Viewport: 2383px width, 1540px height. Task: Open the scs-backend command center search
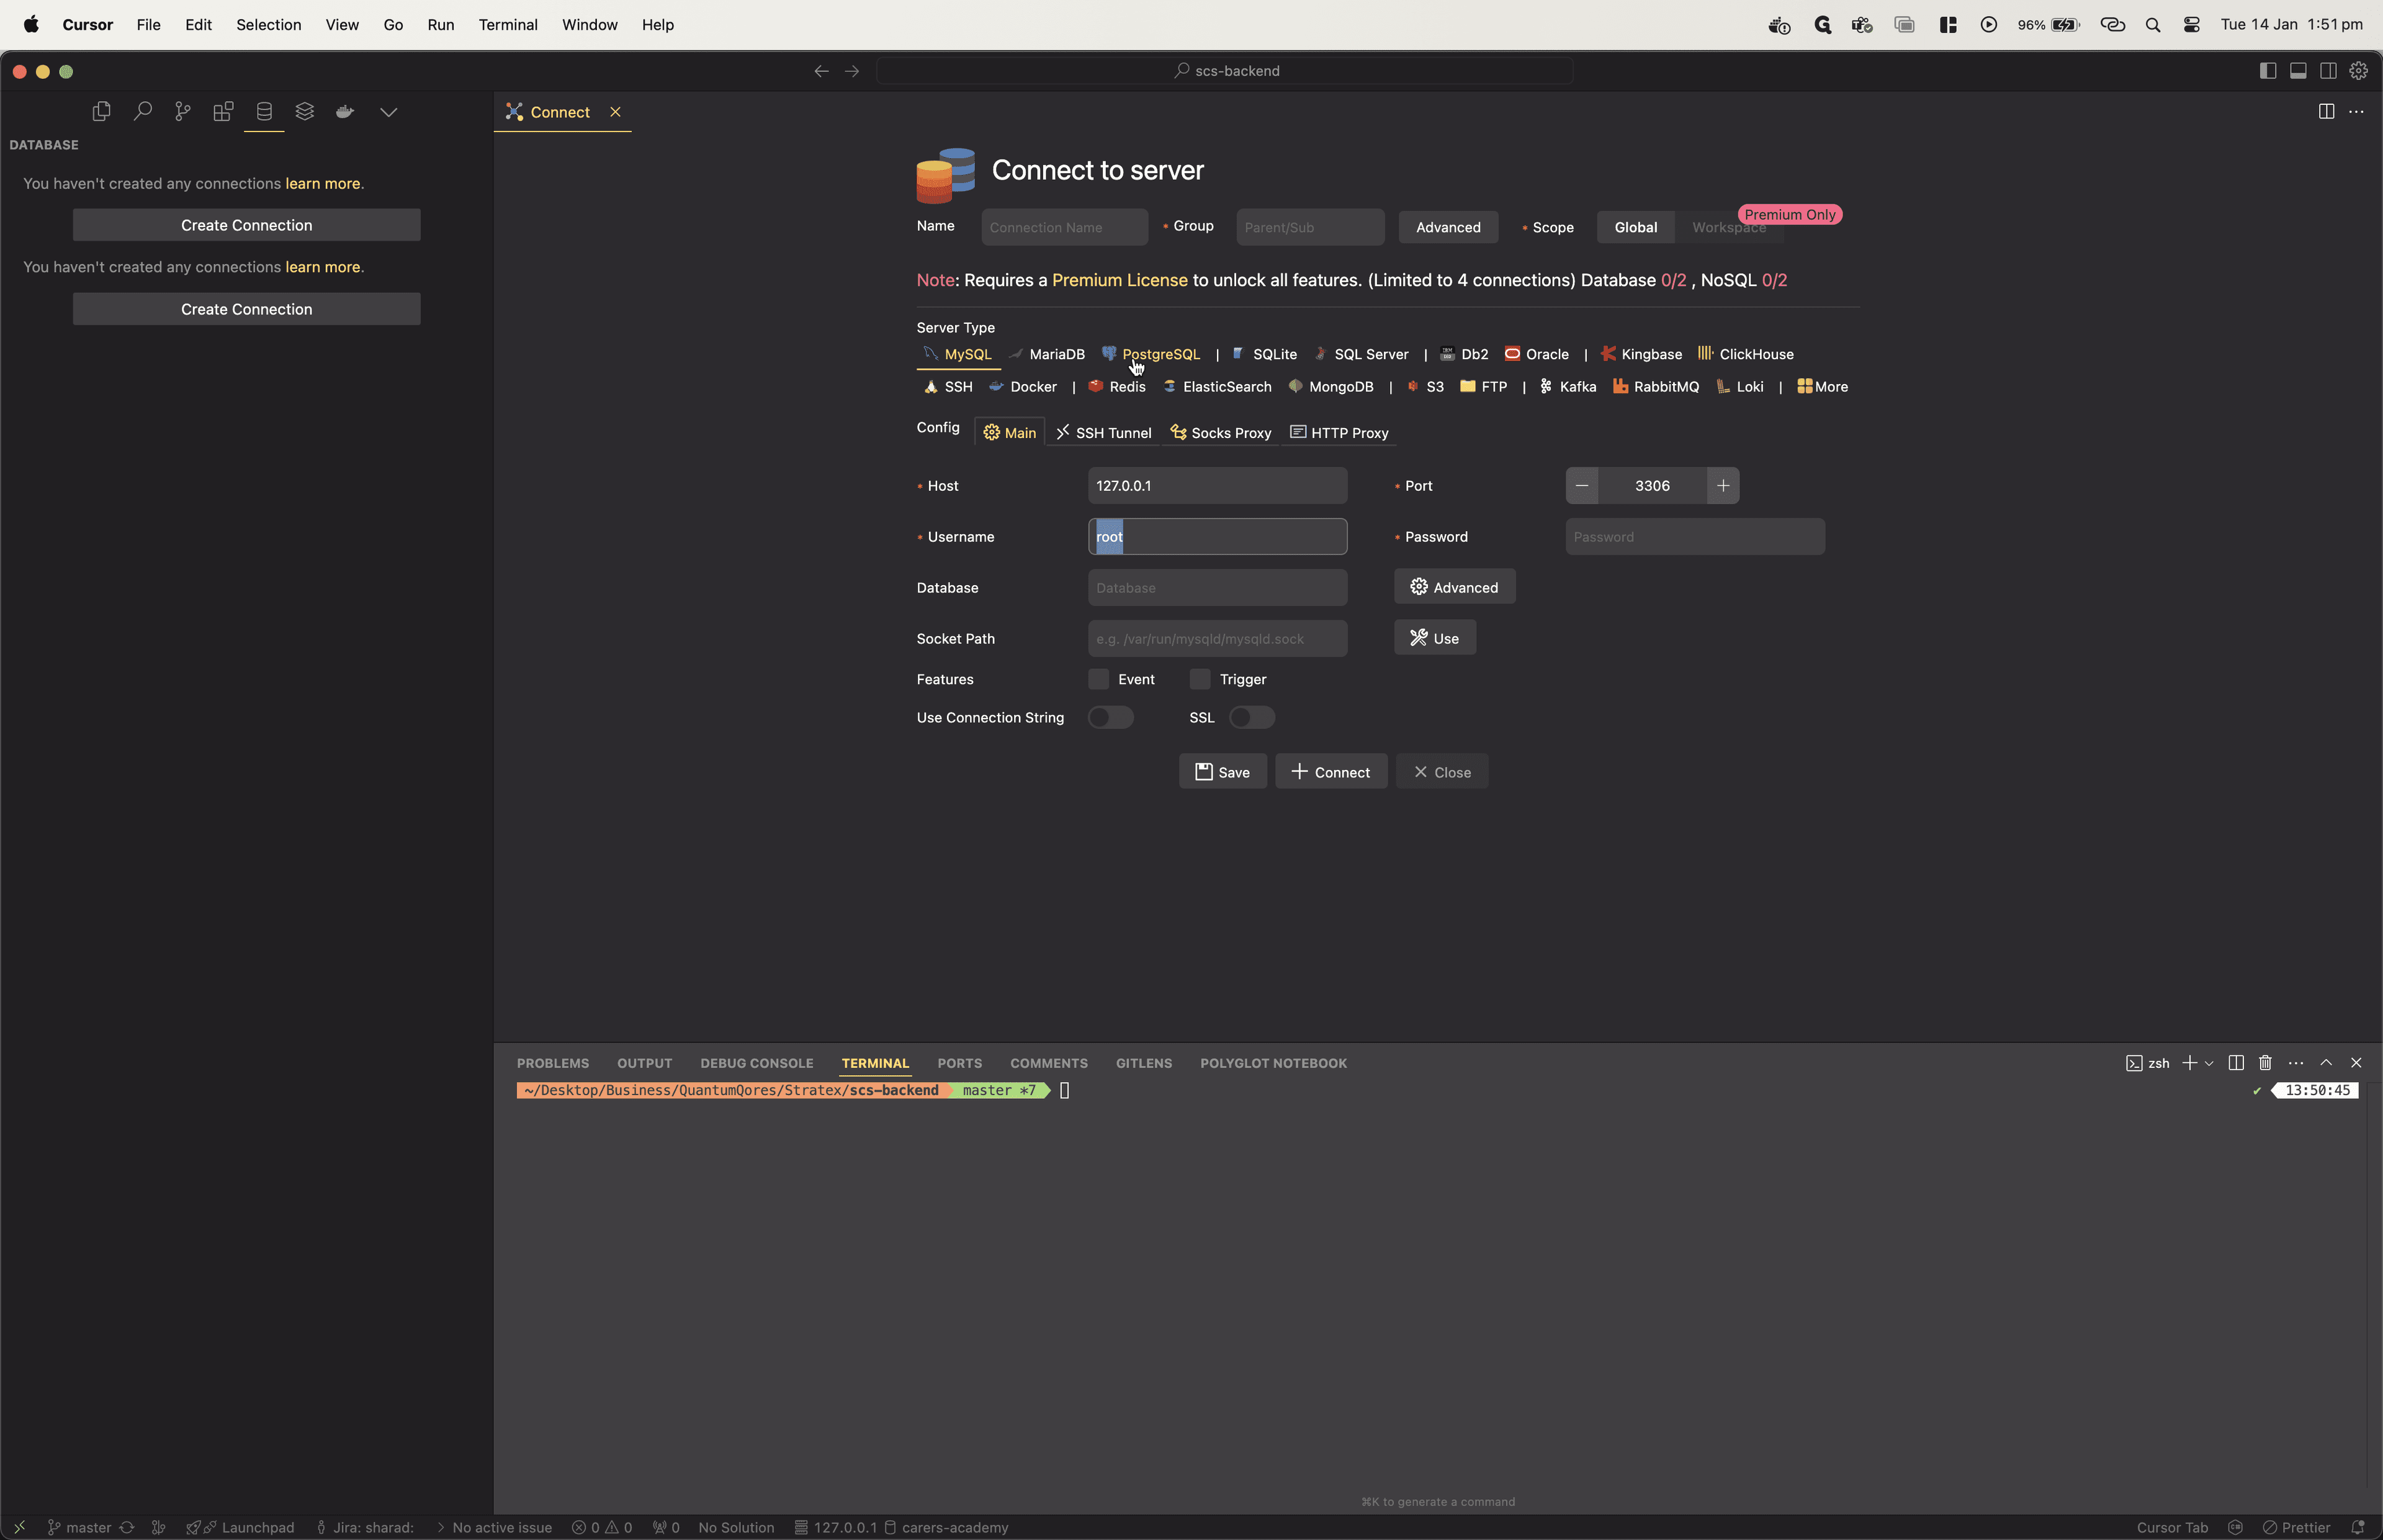click(x=1225, y=71)
